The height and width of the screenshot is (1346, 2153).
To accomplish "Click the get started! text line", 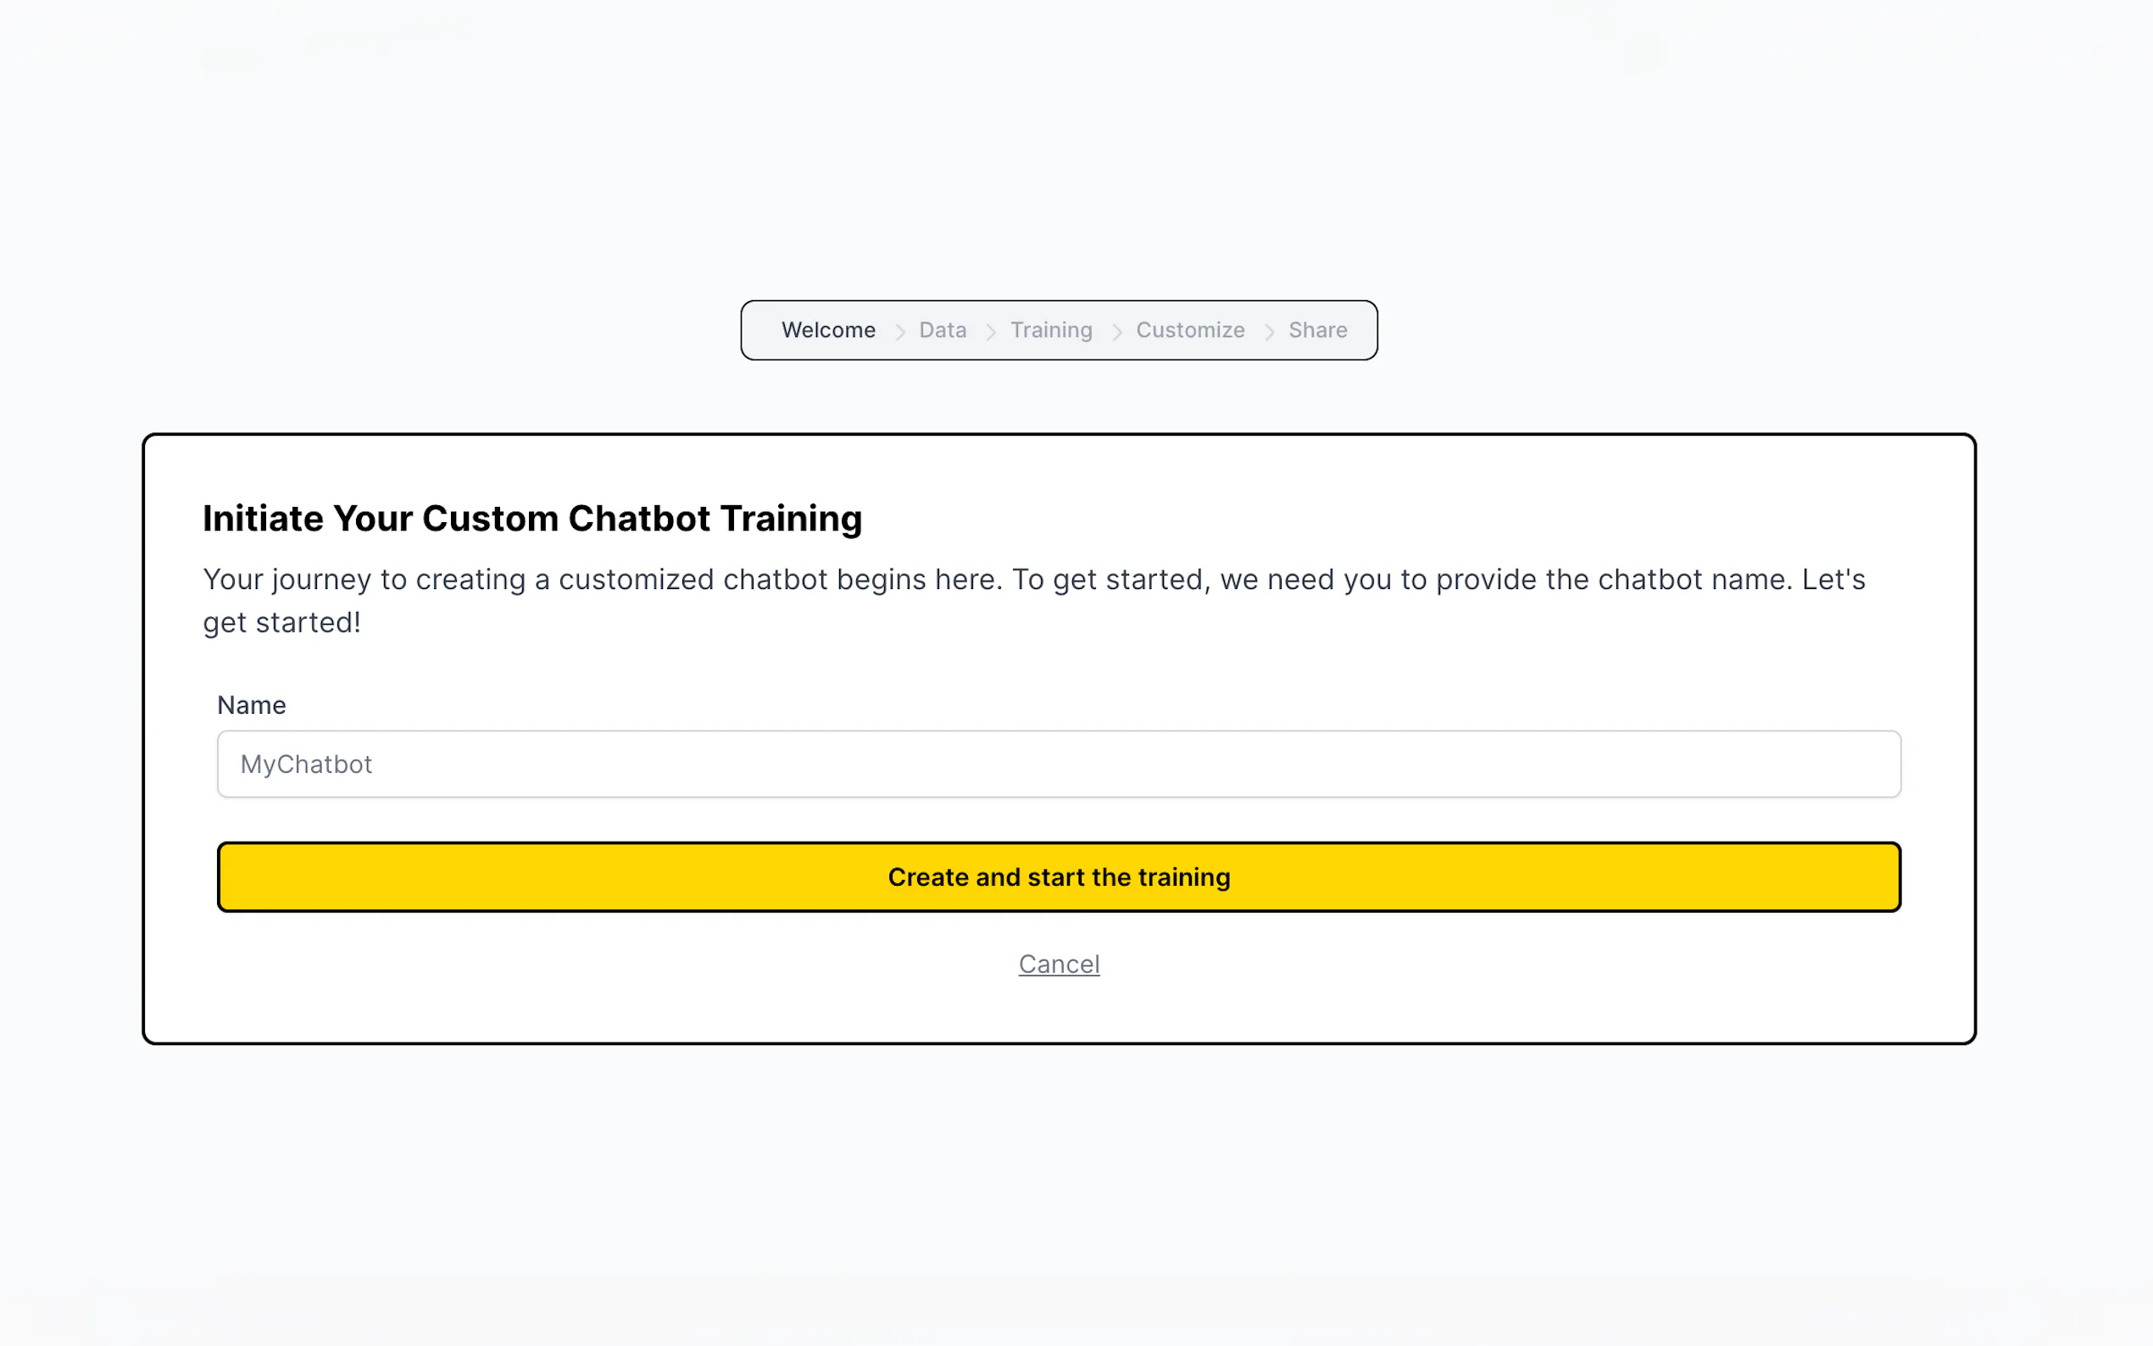I will 281,622.
